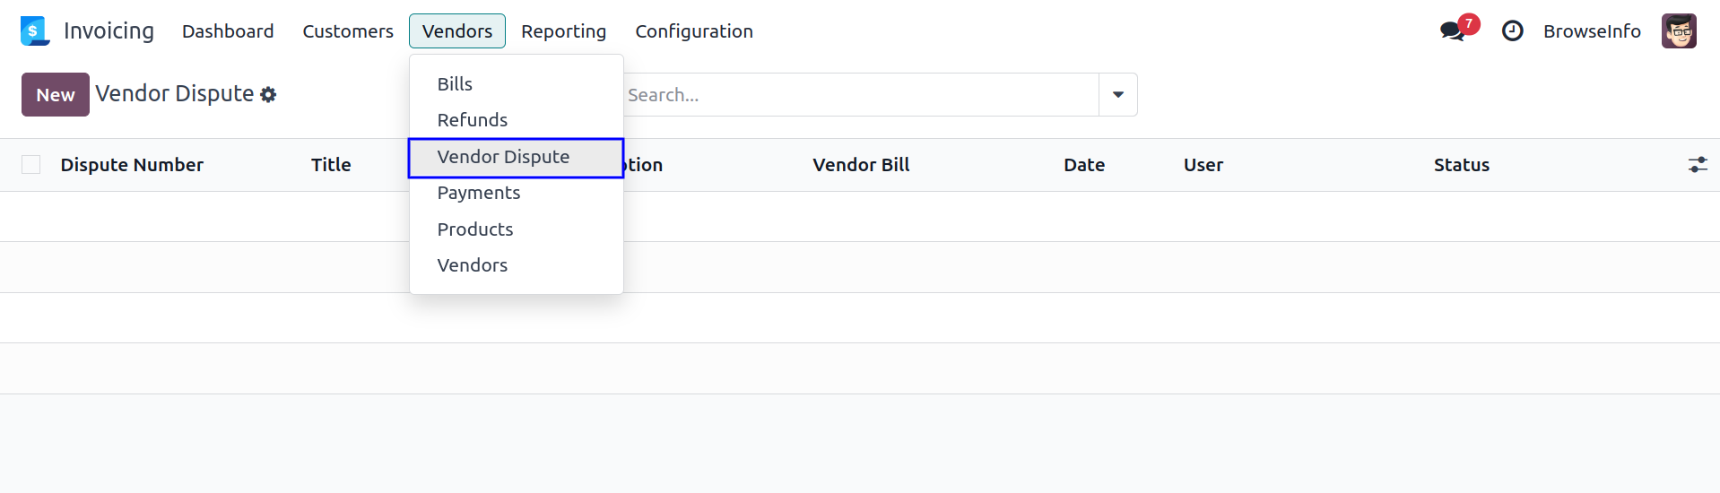Viewport: 1720px width, 493px height.
Task: Toggle the select-all records checkbox
Action: pyautogui.click(x=31, y=165)
